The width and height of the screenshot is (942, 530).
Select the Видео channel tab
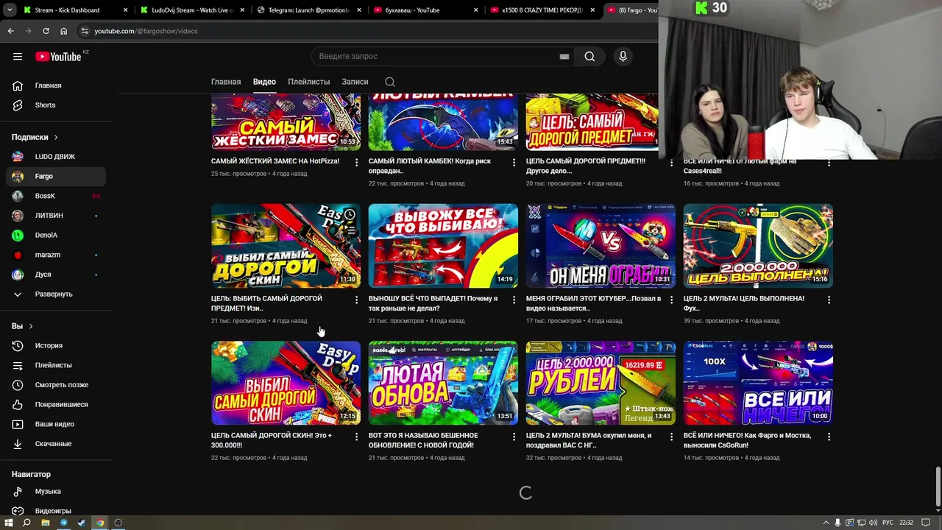(264, 82)
